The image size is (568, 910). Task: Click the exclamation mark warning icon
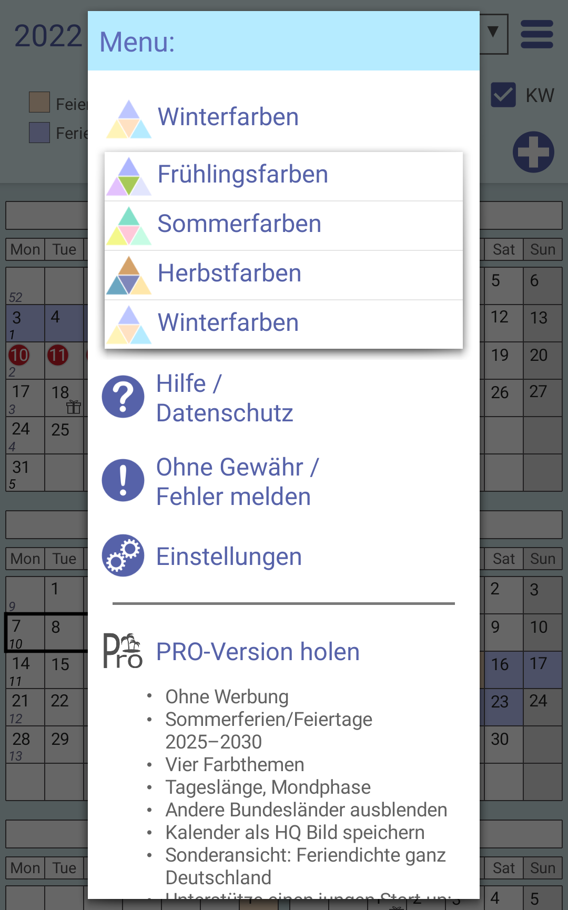[x=123, y=480]
